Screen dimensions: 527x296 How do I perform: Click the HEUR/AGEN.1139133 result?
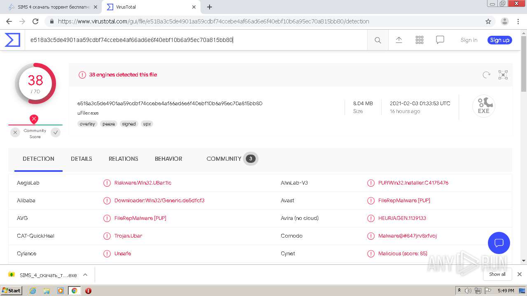[402, 218]
